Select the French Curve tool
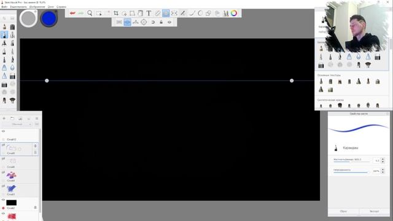This screenshot has width=393, height=221. click(200, 13)
